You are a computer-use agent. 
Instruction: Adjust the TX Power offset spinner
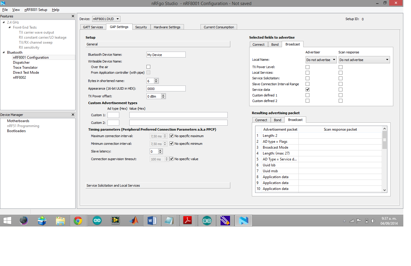tap(163, 96)
